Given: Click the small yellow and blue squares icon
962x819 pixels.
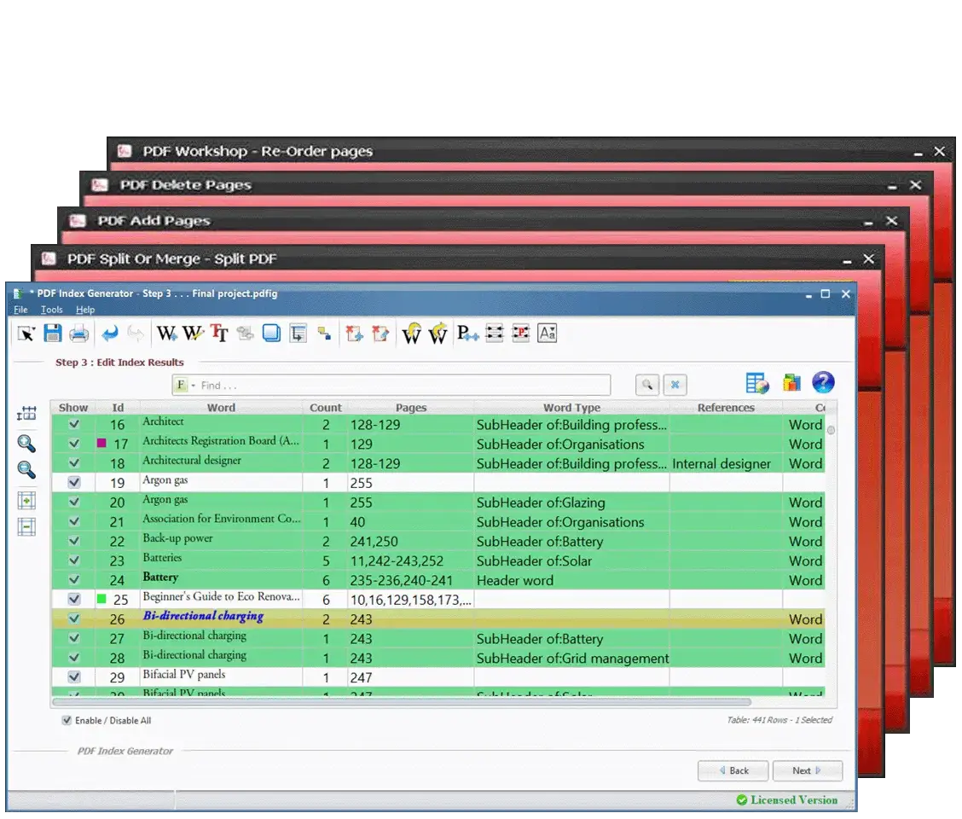Looking at the screenshot, I should [325, 334].
